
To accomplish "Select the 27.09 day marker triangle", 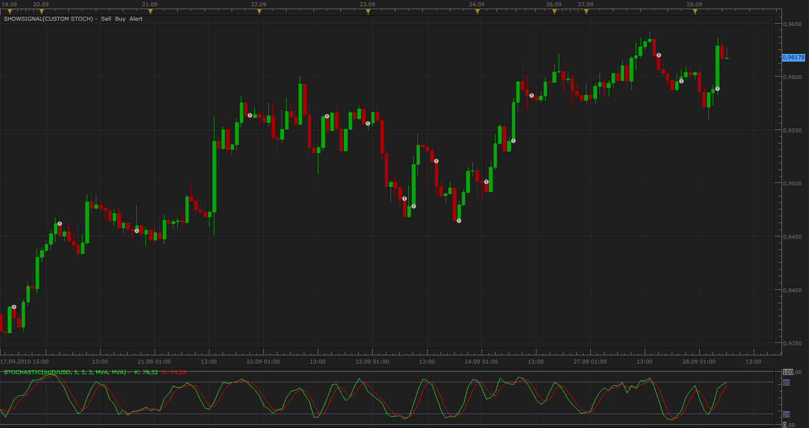I will (x=586, y=12).
